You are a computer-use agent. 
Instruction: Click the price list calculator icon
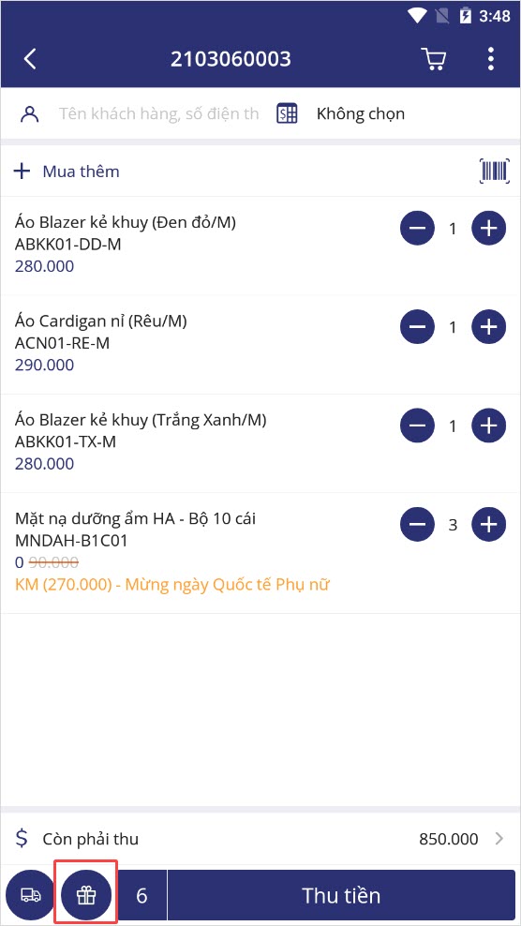[x=287, y=113]
